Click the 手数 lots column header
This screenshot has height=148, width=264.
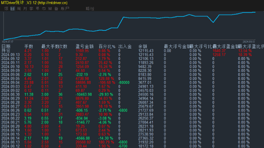click(29, 46)
